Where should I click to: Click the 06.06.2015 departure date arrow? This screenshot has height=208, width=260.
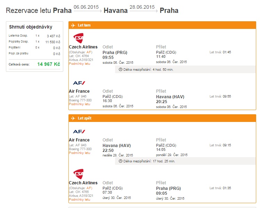coord(88,11)
